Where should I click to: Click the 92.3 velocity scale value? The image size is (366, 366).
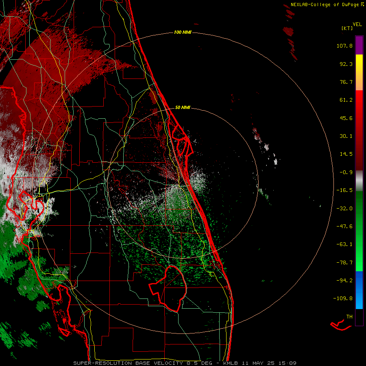coord(346,64)
